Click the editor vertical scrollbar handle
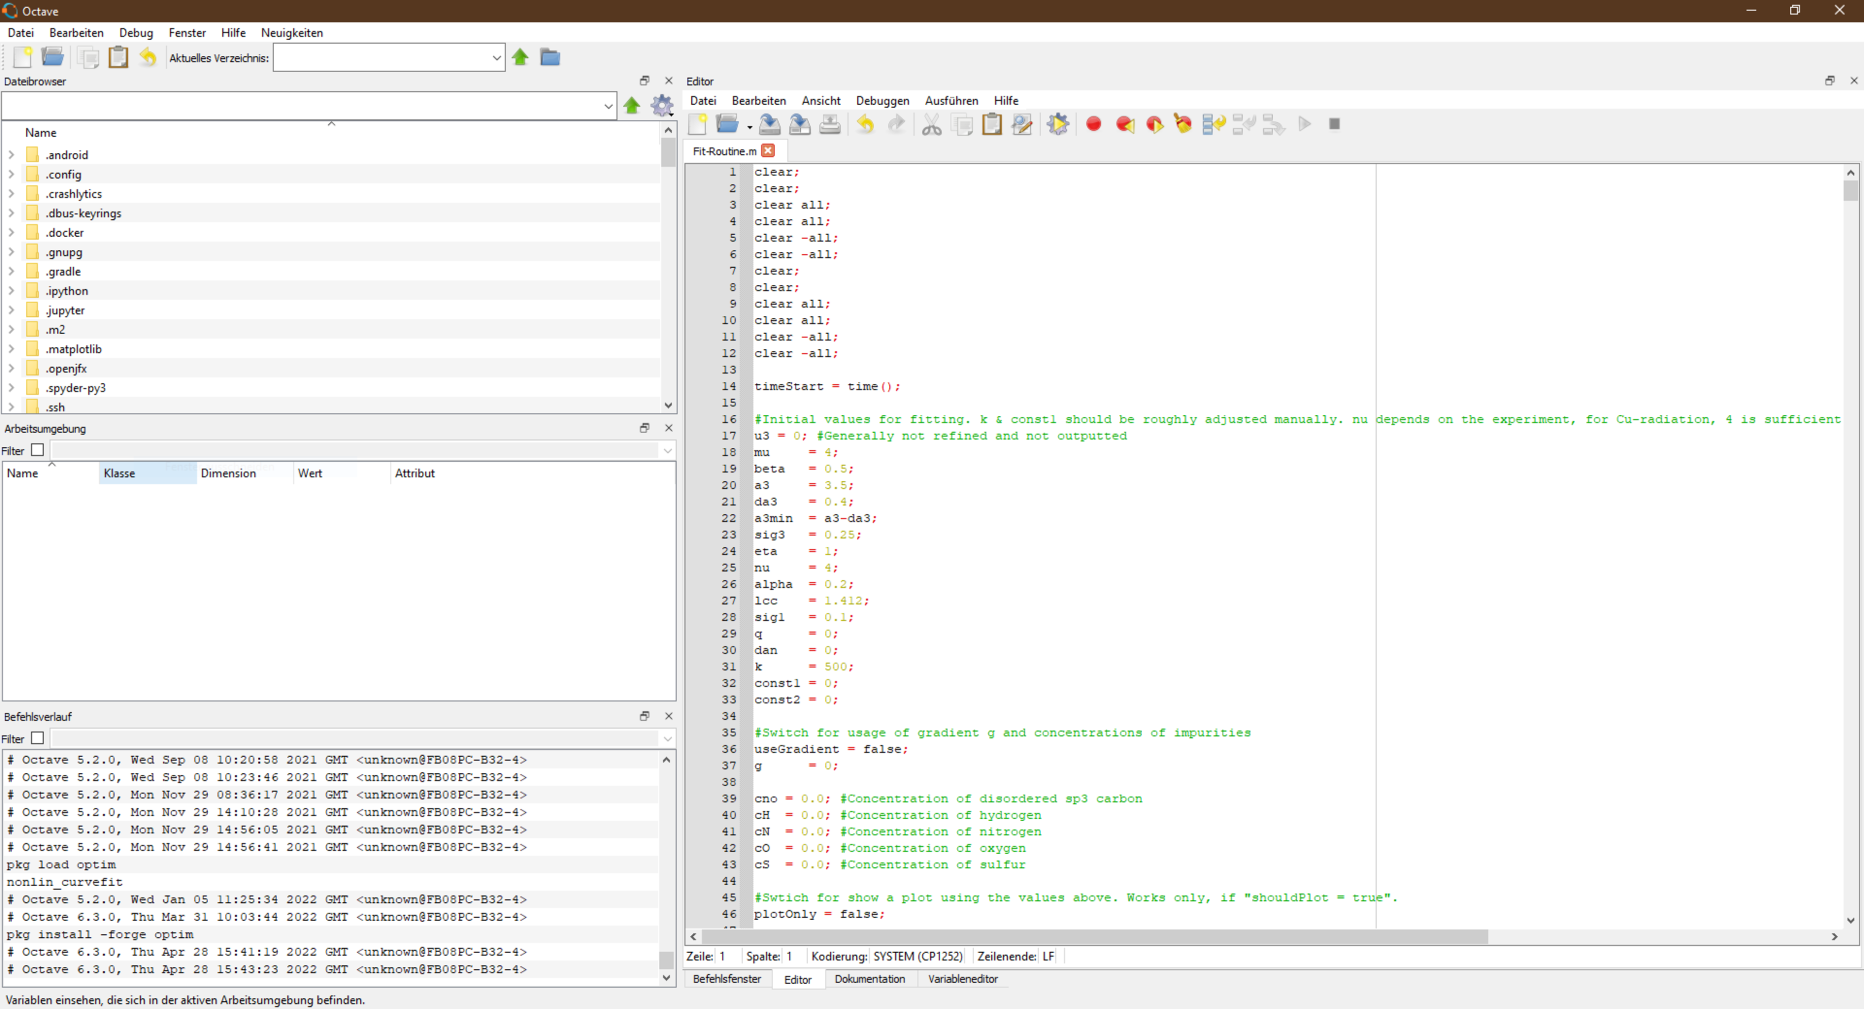Viewport: 1864px width, 1009px height. 1850,190
